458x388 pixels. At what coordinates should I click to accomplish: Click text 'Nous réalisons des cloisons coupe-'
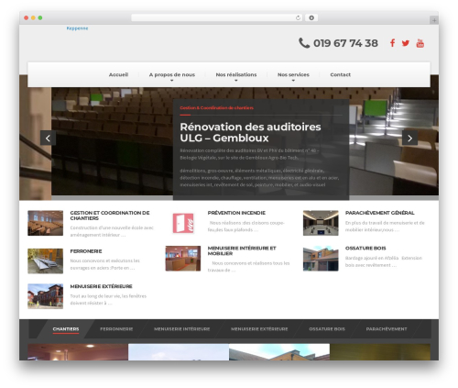(246, 223)
